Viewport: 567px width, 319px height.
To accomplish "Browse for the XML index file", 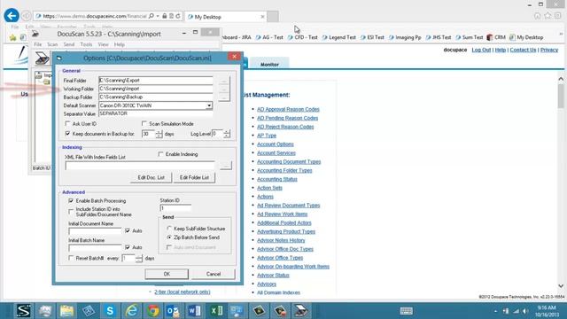I will [x=226, y=166].
